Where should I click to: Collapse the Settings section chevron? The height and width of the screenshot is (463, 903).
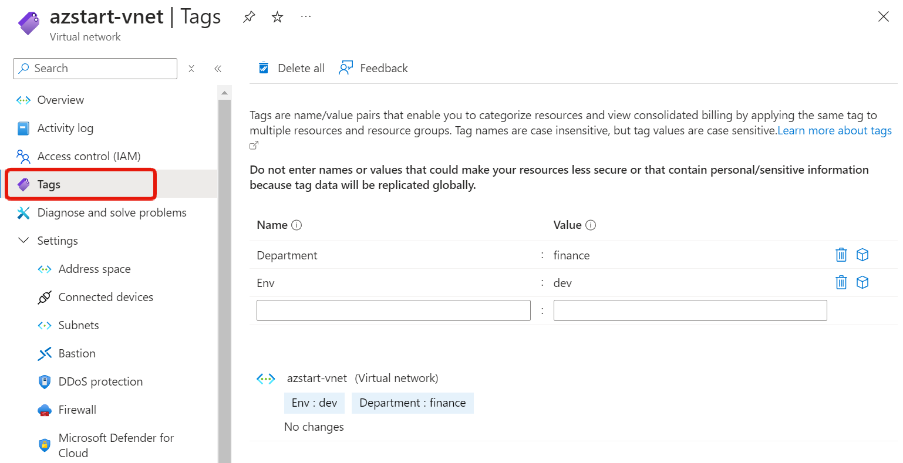tap(23, 241)
